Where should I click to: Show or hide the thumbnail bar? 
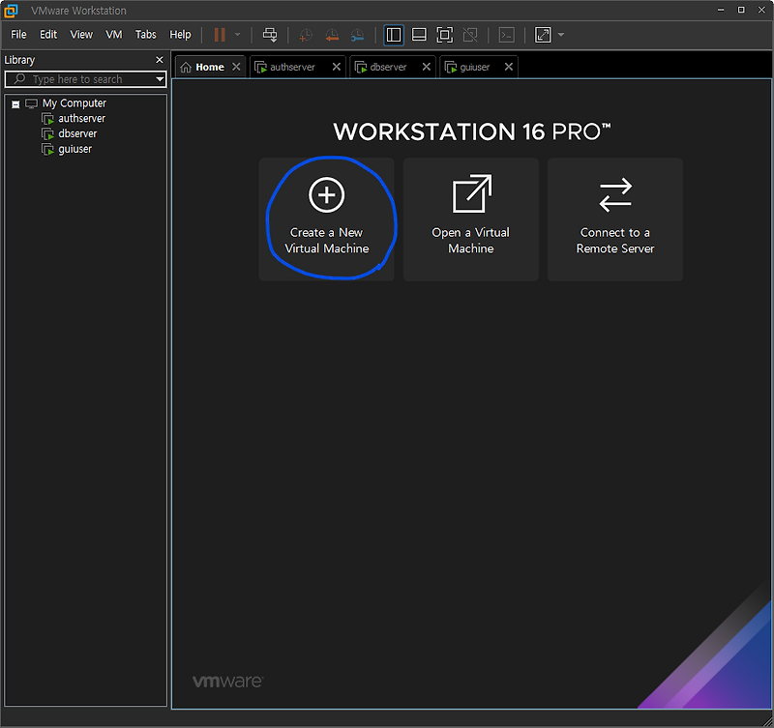418,35
